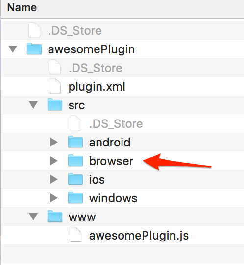Expand the android folder disclosure triangle

tap(54, 142)
